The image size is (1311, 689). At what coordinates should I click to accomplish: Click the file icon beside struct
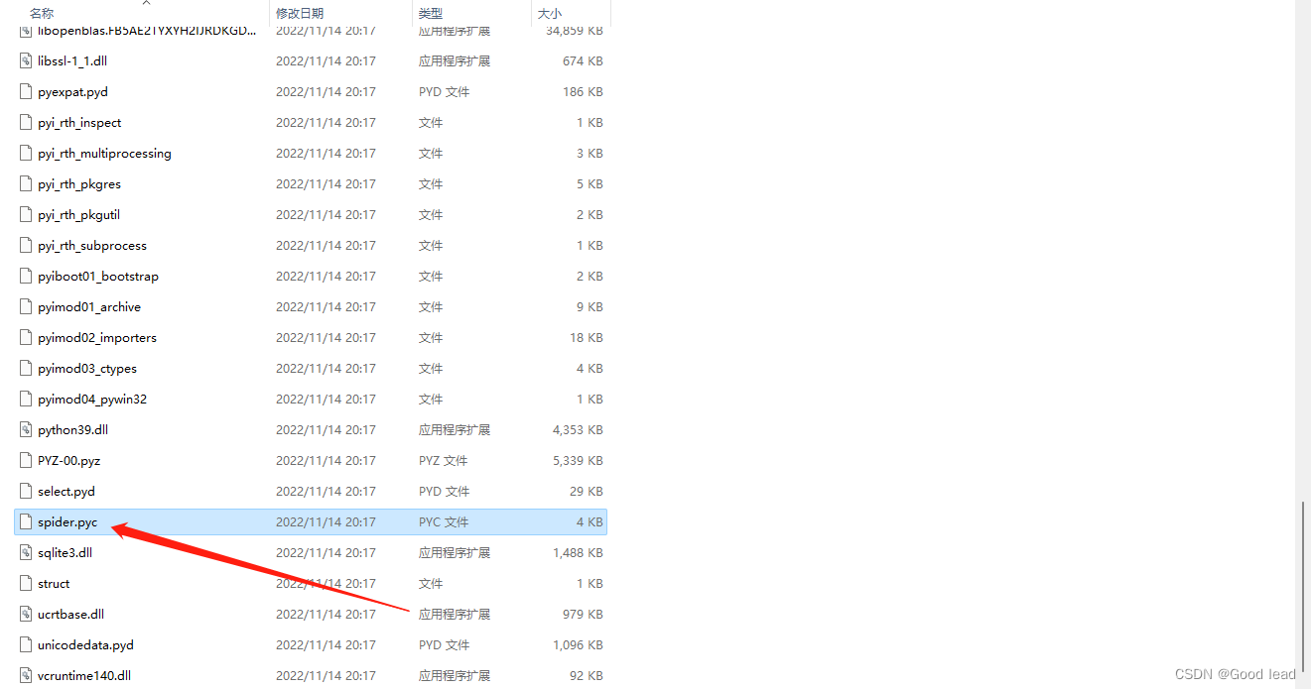click(24, 583)
